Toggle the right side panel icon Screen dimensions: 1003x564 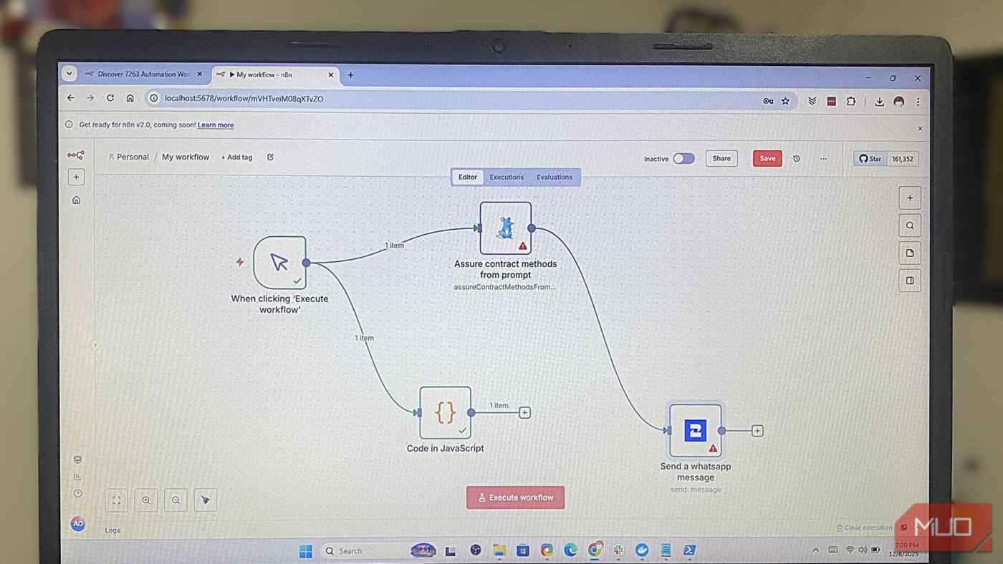(909, 280)
